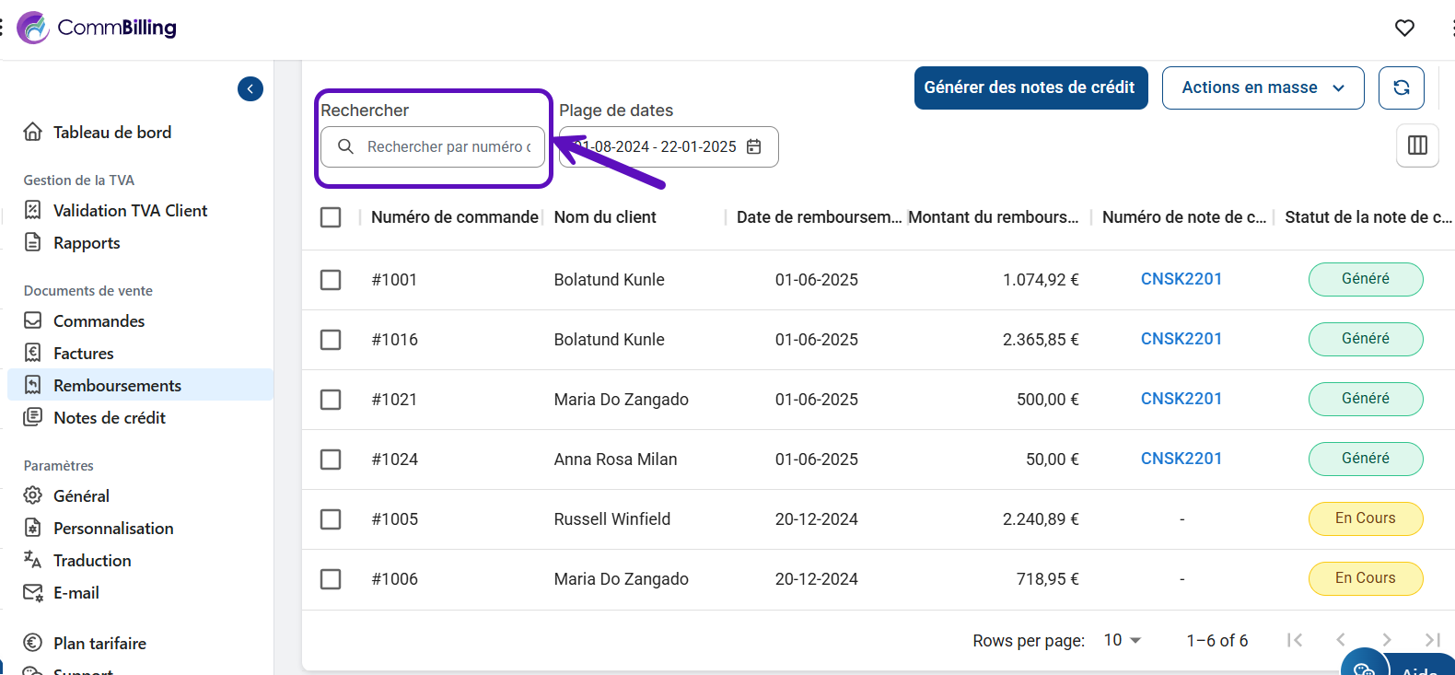Go to next page arrow

[1386, 640]
